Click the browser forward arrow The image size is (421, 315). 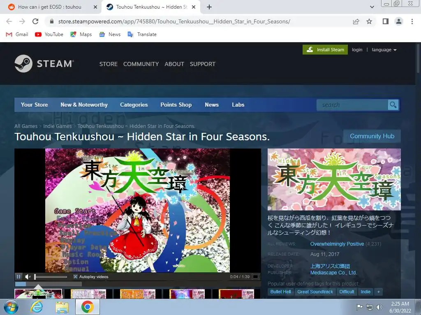[x=22, y=21]
